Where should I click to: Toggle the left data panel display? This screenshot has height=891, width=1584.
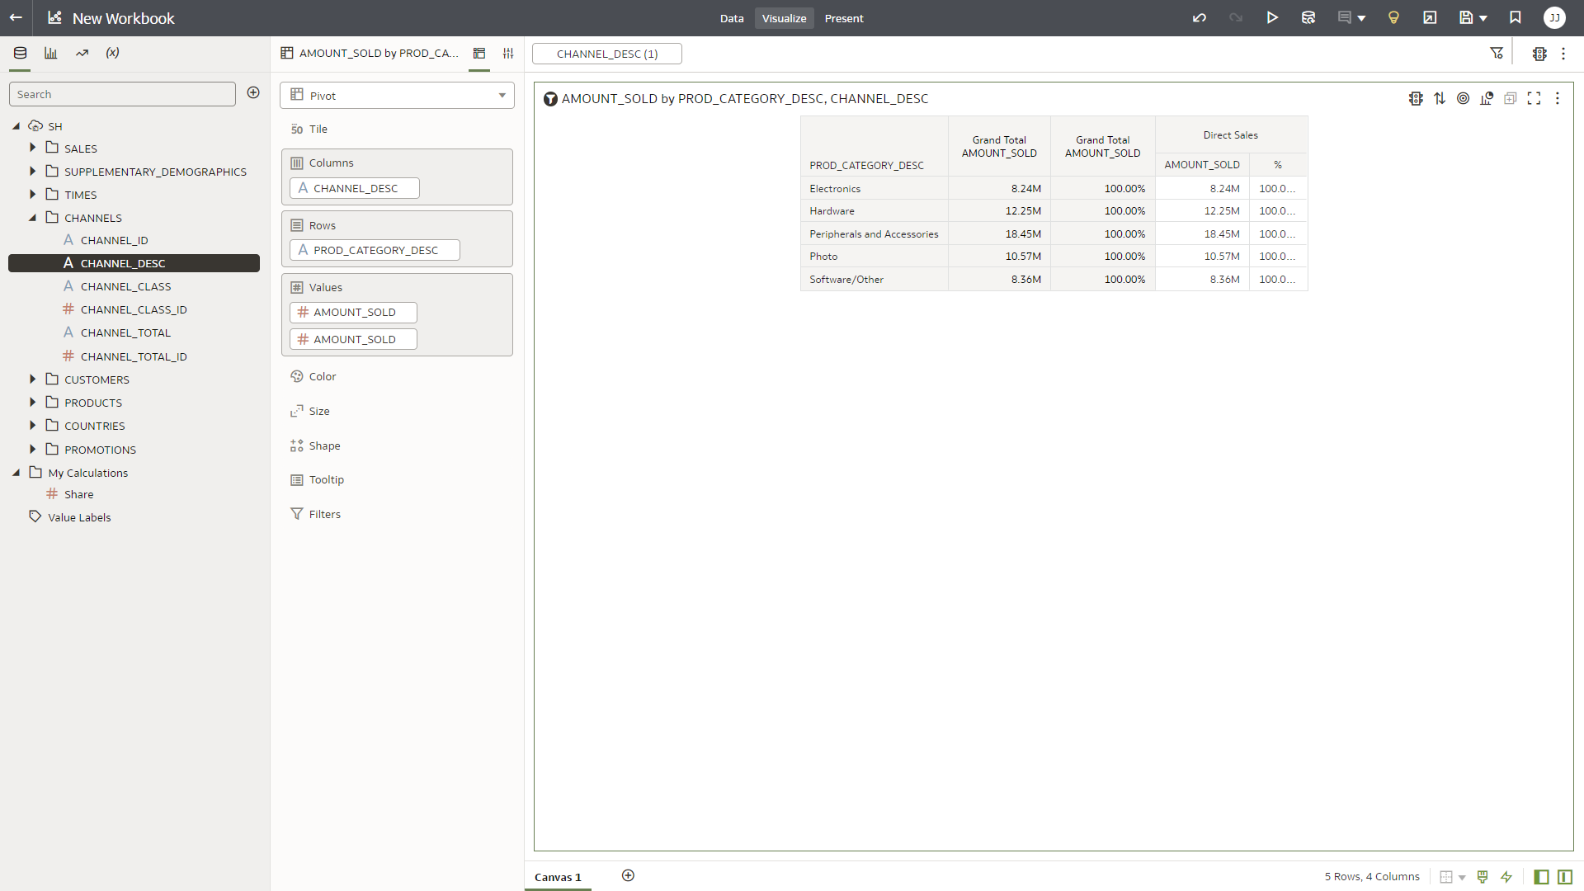pos(1541,877)
